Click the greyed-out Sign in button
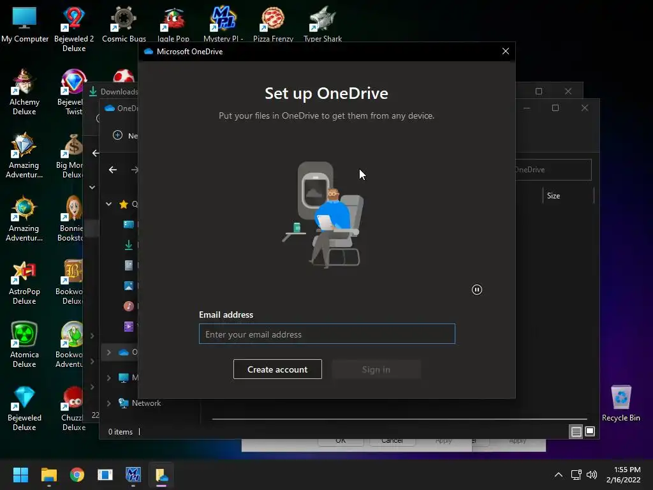653x490 pixels. pos(376,369)
